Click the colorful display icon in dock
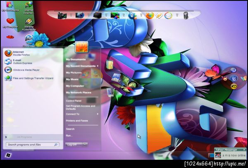This screenshot has width=248, height=168. 115,16
